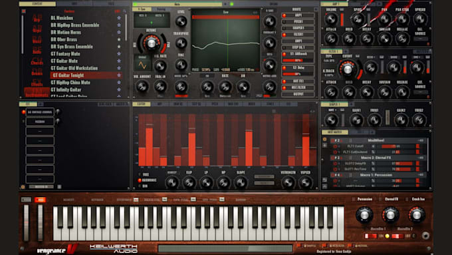Open the SHAPER 1 module dropdown arrow

352,105
